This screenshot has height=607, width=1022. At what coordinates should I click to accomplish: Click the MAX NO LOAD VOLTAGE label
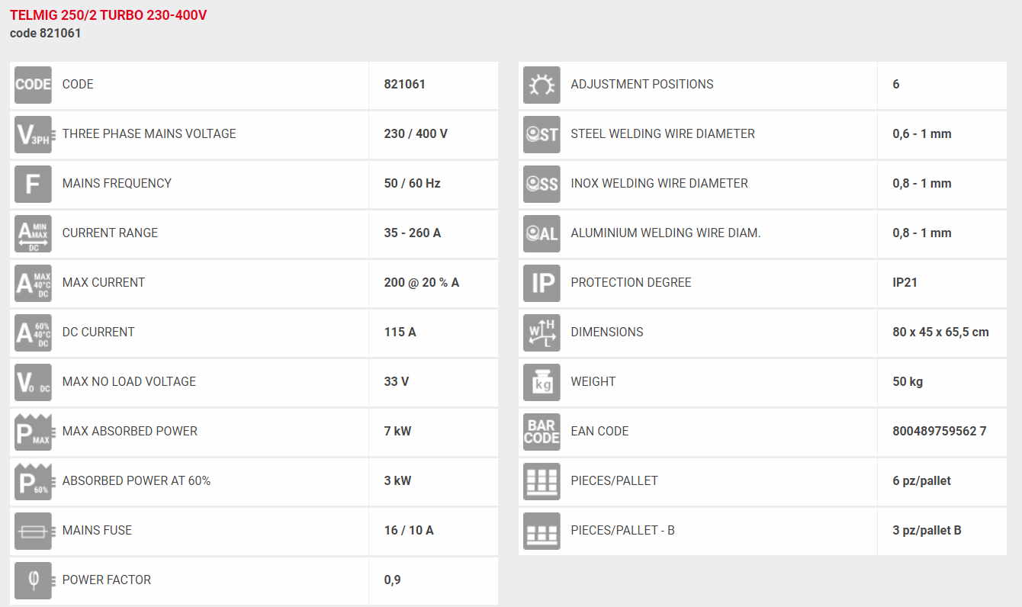pos(129,381)
